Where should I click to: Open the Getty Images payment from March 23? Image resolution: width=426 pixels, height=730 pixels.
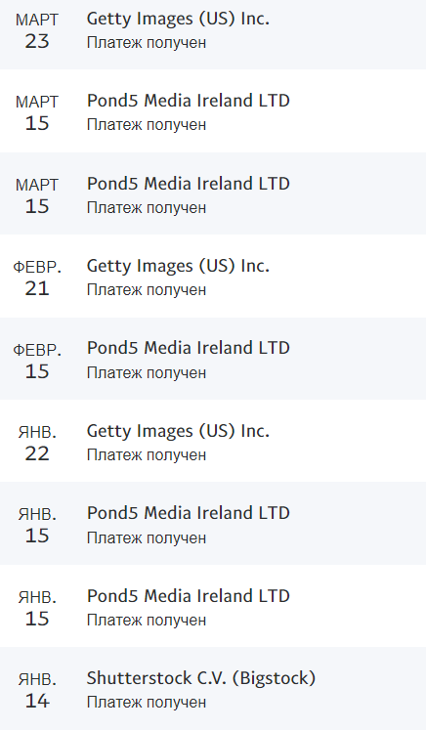tap(213, 33)
